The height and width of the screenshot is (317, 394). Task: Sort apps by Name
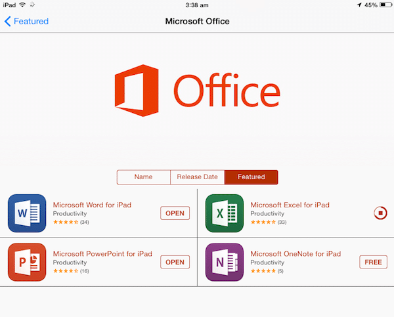(143, 177)
